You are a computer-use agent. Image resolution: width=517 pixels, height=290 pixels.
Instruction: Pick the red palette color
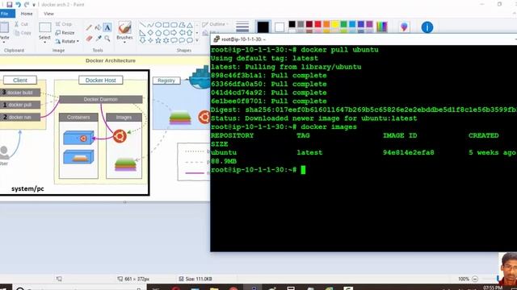pos(317,24)
